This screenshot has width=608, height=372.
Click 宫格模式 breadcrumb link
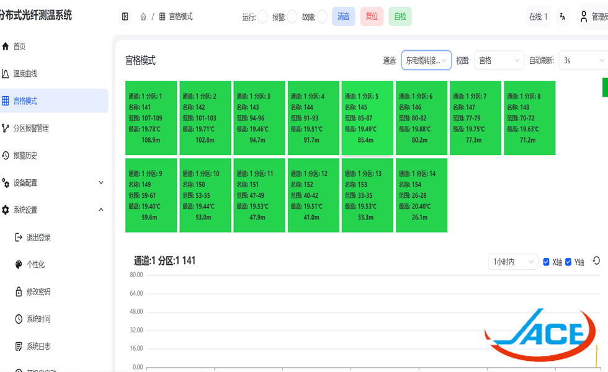181,17
